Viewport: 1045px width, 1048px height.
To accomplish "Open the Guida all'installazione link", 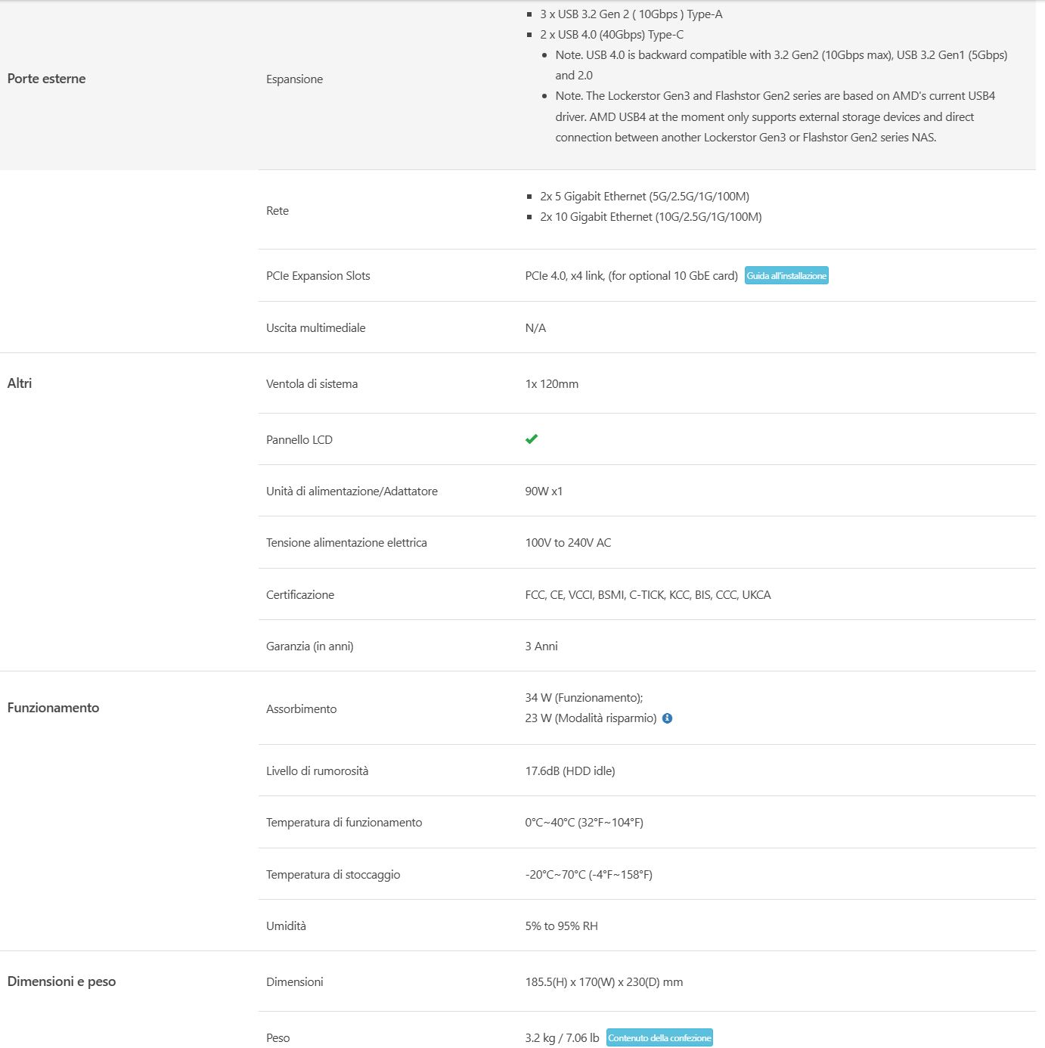I will click(786, 276).
